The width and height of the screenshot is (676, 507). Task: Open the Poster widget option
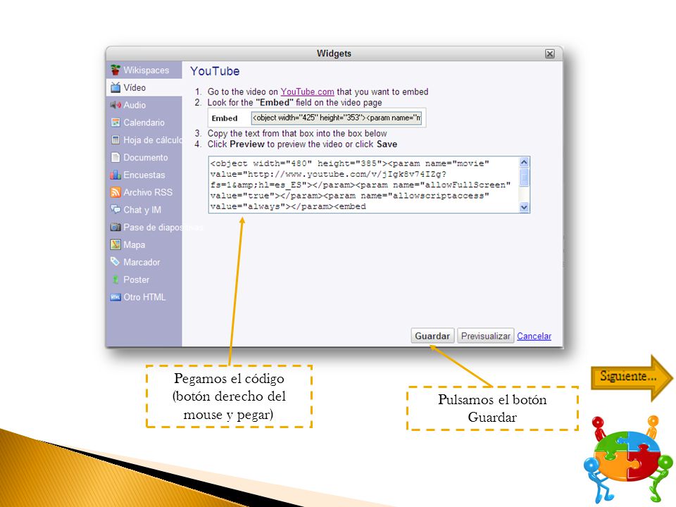(x=144, y=280)
